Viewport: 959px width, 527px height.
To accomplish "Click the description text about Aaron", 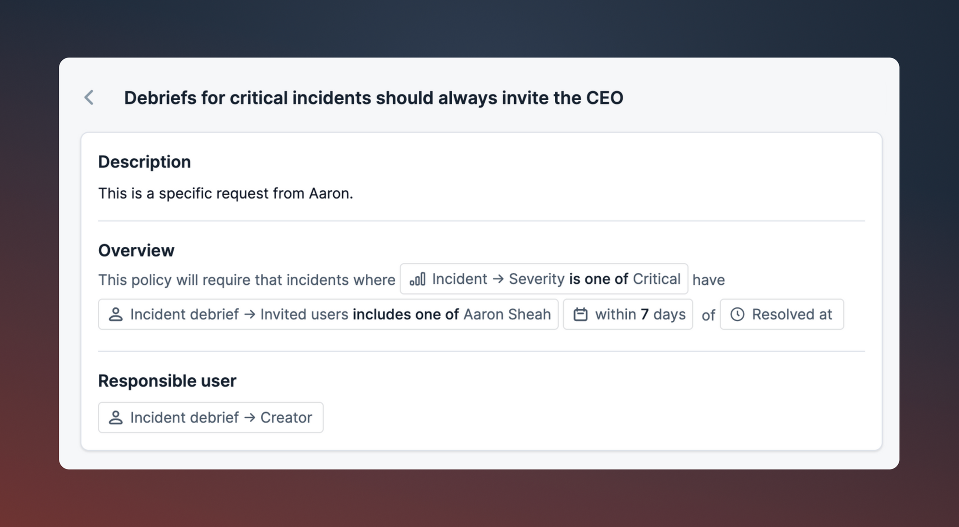I will [225, 193].
